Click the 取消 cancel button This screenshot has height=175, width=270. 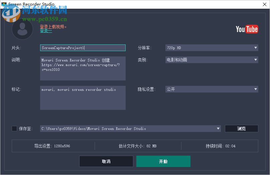[x=106, y=161]
